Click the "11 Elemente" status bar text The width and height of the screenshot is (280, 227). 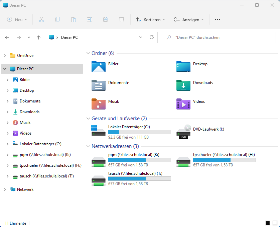coord(15,223)
